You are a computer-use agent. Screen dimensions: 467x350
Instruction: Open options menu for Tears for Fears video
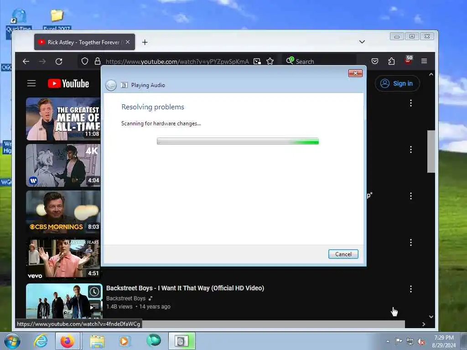point(411,242)
